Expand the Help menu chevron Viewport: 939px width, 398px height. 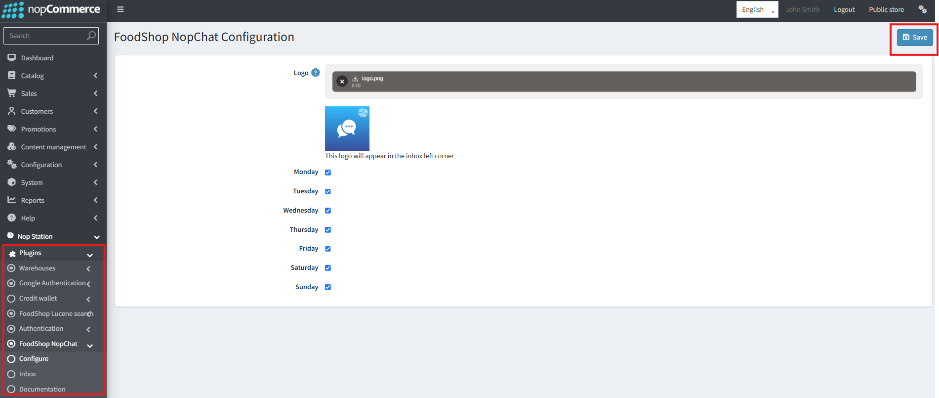click(95, 218)
